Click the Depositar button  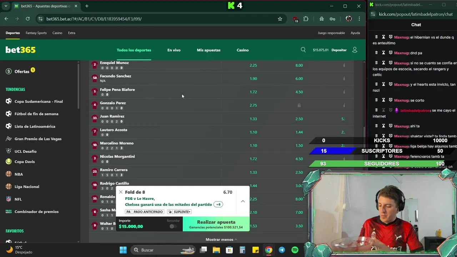(339, 50)
